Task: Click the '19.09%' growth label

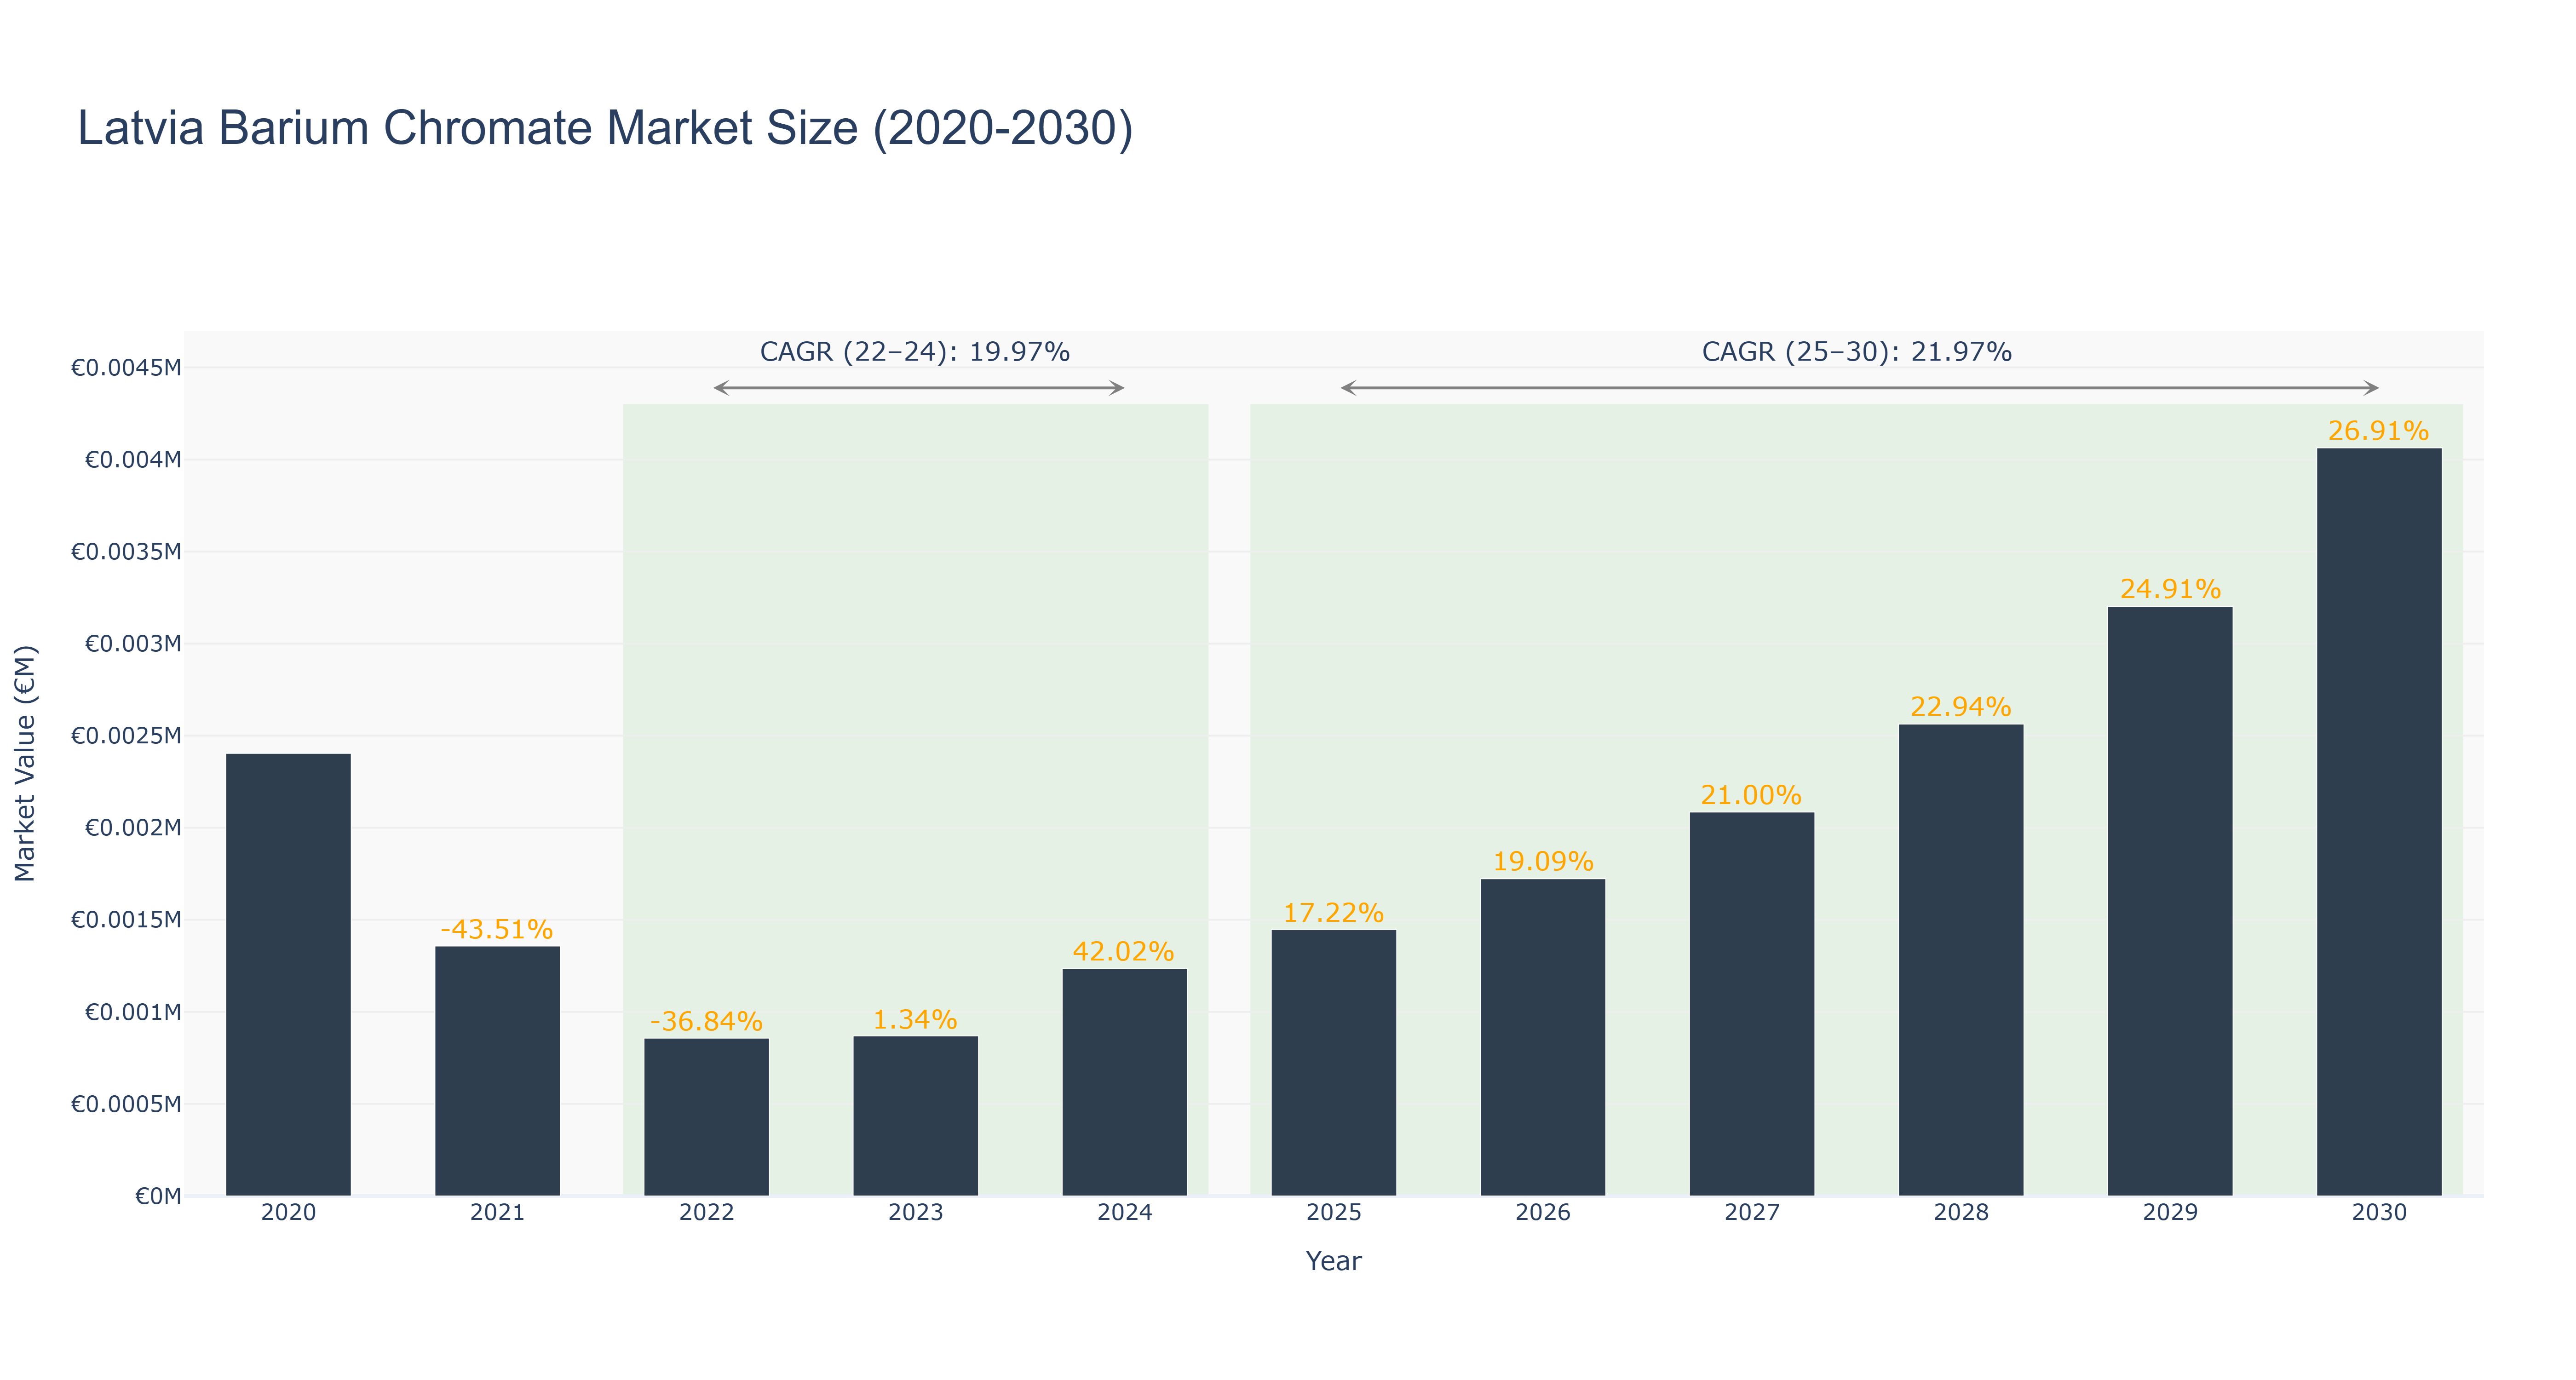Action: point(1542,861)
